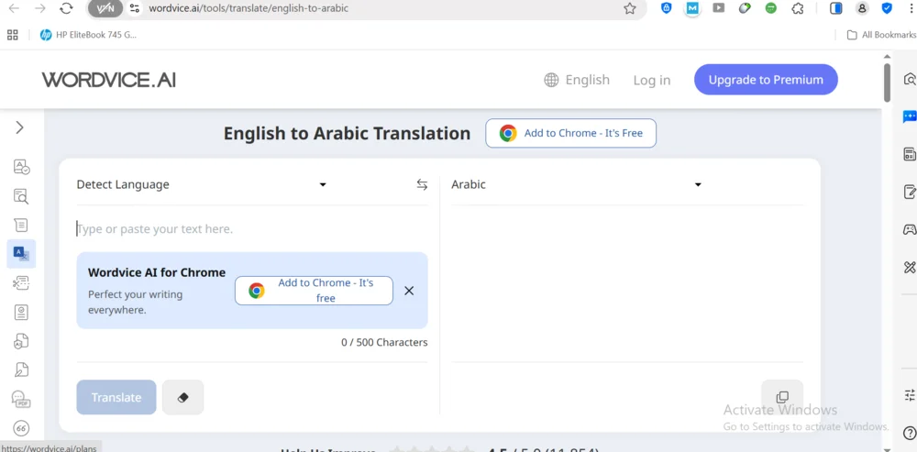Screen dimensions: 917x452
Task: Bookmark this page with the star
Action: click(629, 8)
